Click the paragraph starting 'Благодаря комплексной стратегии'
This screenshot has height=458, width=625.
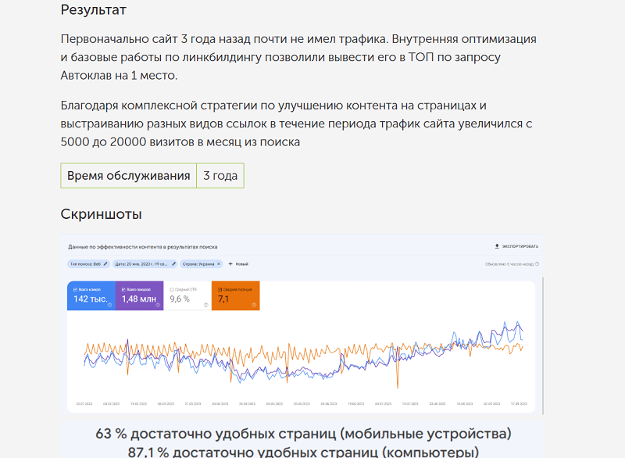click(x=297, y=123)
